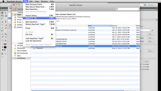Sort by the Kind column header

(100, 26)
